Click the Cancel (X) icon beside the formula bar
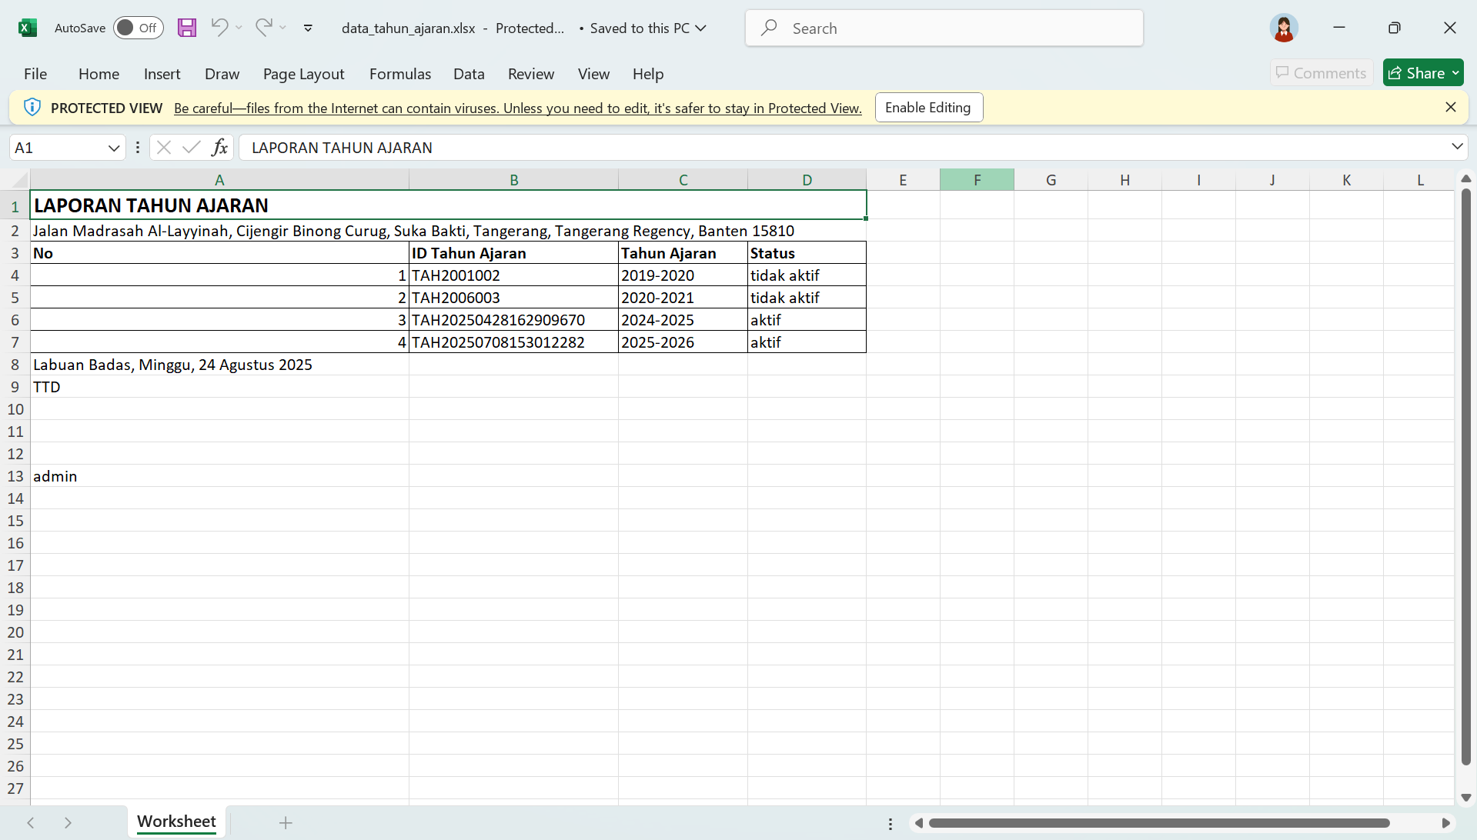The height and width of the screenshot is (840, 1477). click(x=163, y=147)
